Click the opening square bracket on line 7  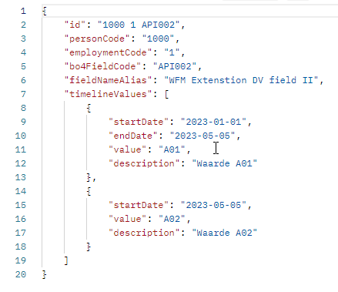click(166, 94)
